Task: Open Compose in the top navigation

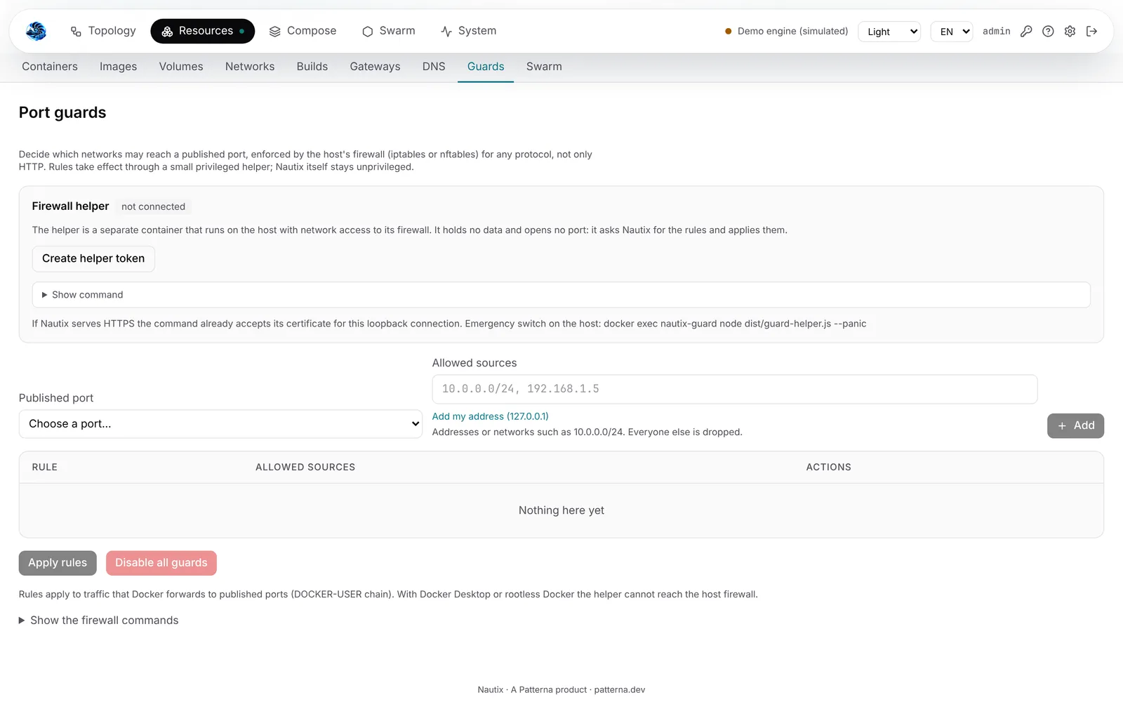Action: [303, 31]
